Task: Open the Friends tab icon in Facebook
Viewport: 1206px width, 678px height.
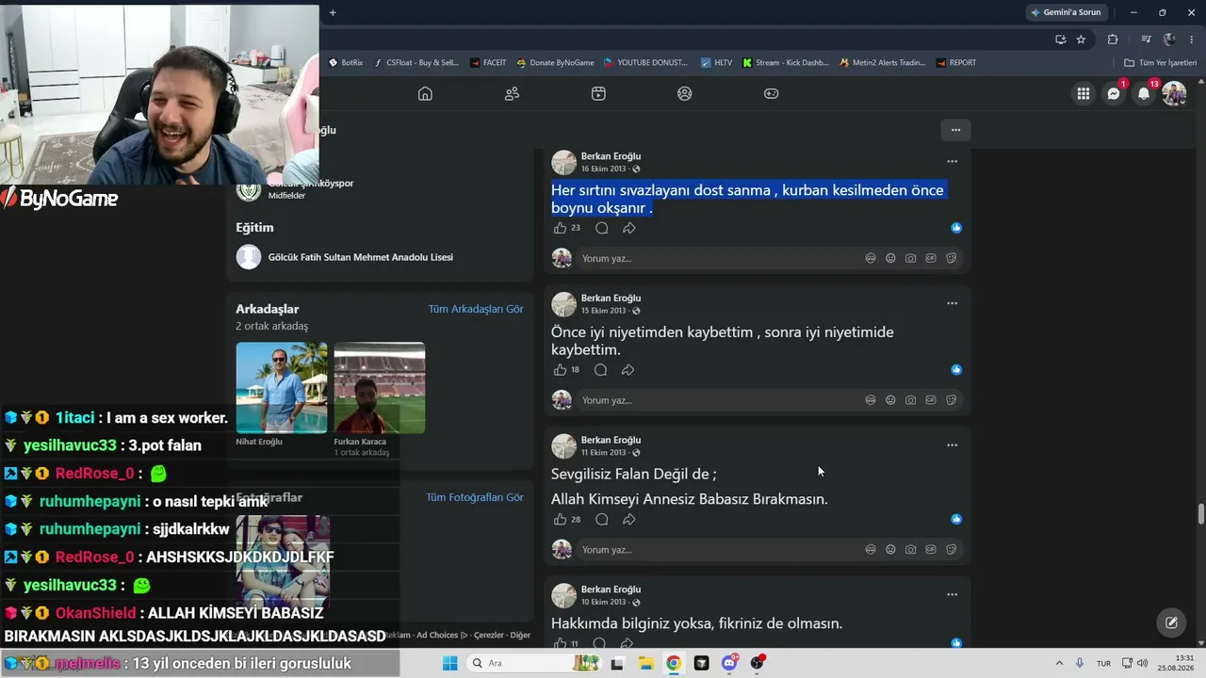Action: click(x=512, y=93)
